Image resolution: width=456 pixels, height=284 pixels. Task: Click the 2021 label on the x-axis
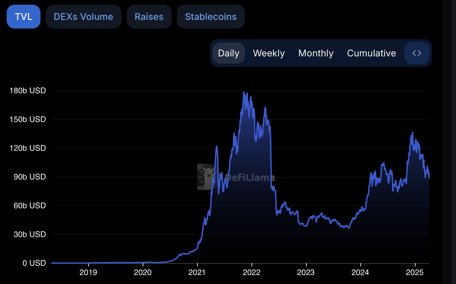pyautogui.click(x=197, y=273)
